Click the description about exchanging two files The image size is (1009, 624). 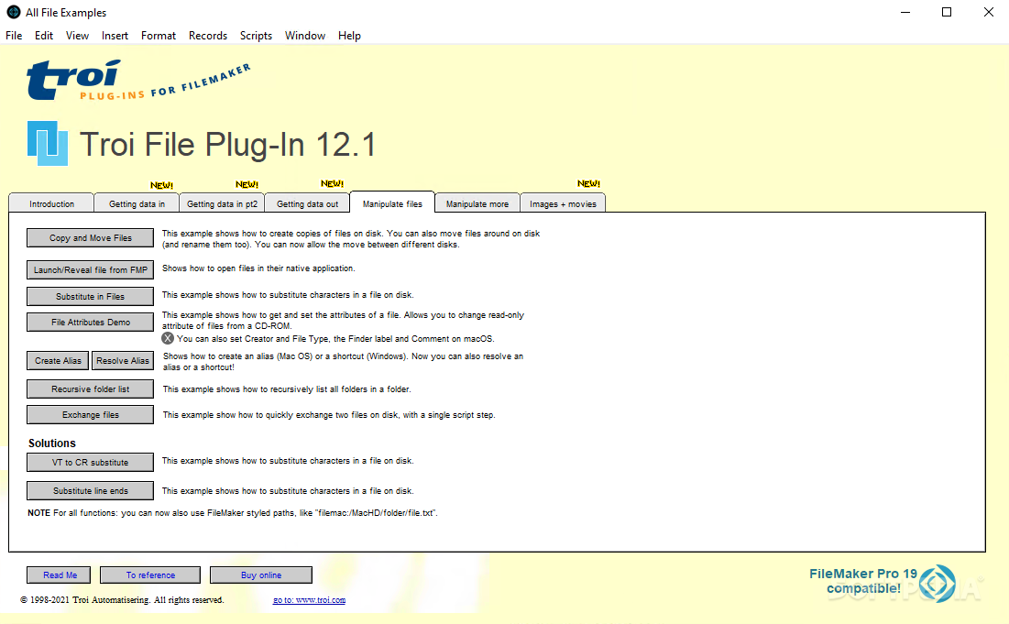pos(329,415)
